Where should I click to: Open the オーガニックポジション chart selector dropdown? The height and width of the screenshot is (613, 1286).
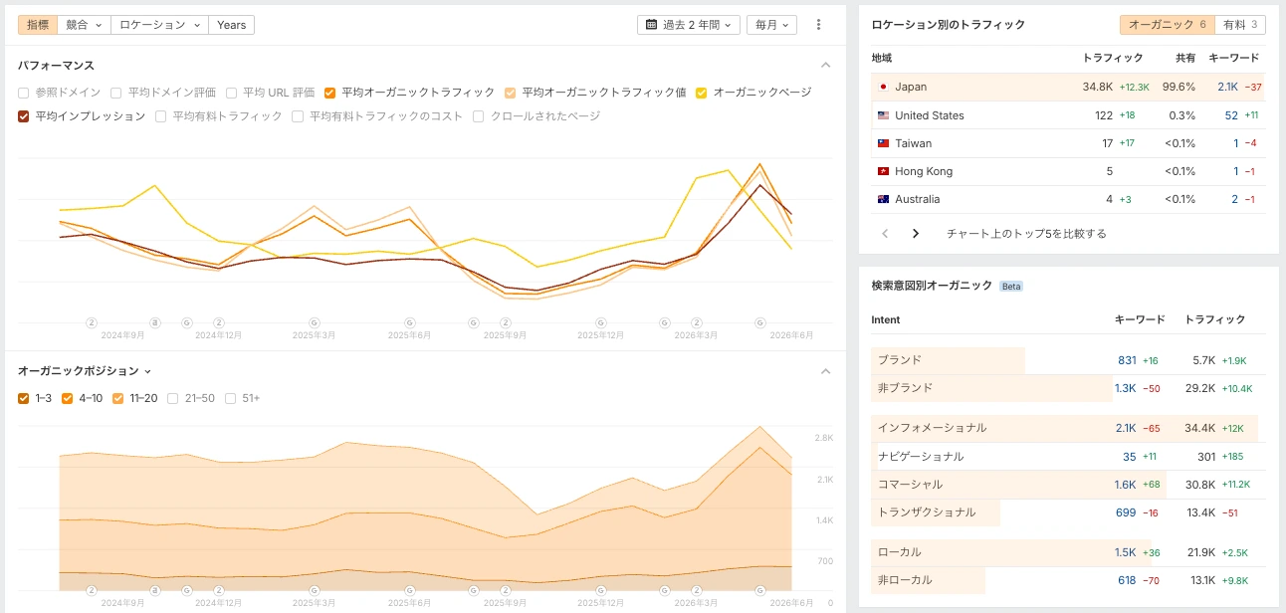(85, 371)
